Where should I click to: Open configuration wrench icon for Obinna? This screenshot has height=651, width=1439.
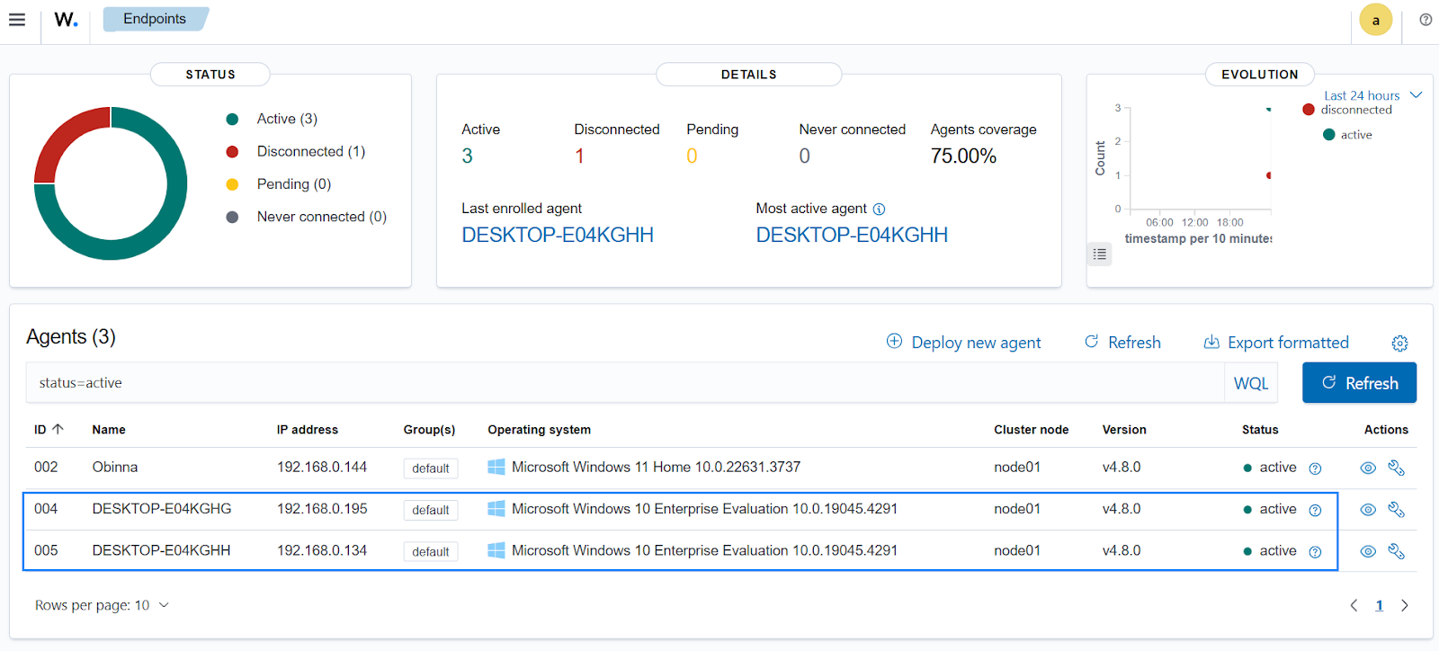(1396, 468)
